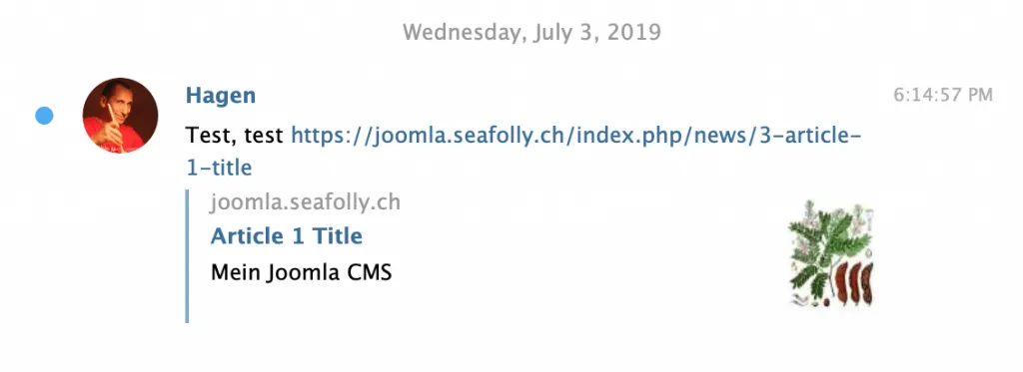This screenshot has width=1023, height=372.
Task: Click the plant illustration preview thumbnail
Action: (x=830, y=253)
